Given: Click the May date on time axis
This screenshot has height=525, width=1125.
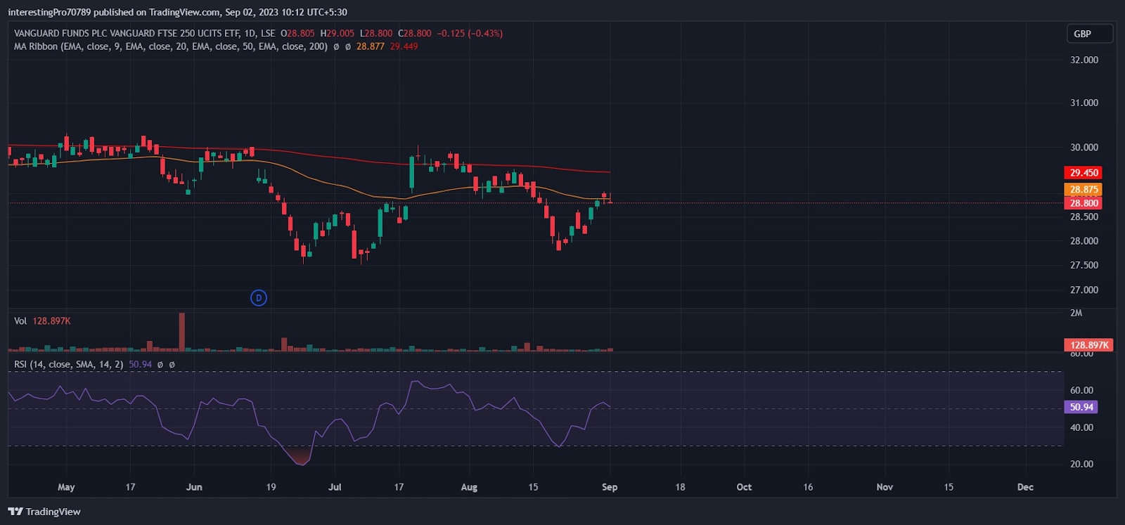Looking at the screenshot, I should [x=66, y=487].
